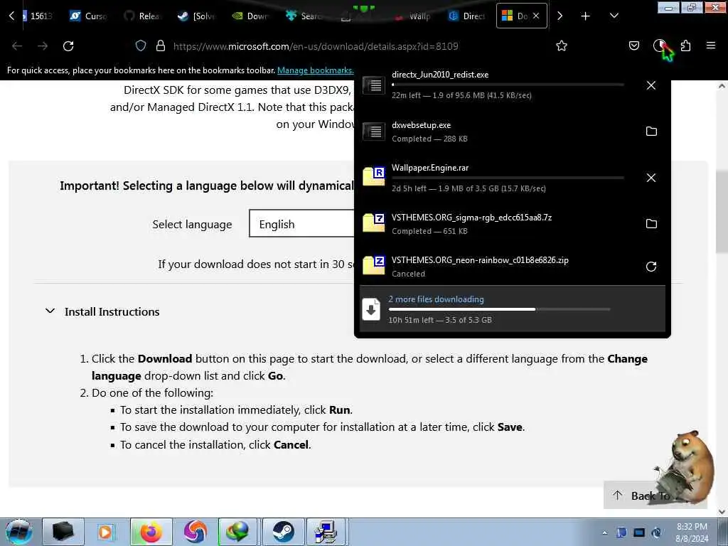
Task: Click the download arrow icon in the summary row
Action: tap(371, 310)
